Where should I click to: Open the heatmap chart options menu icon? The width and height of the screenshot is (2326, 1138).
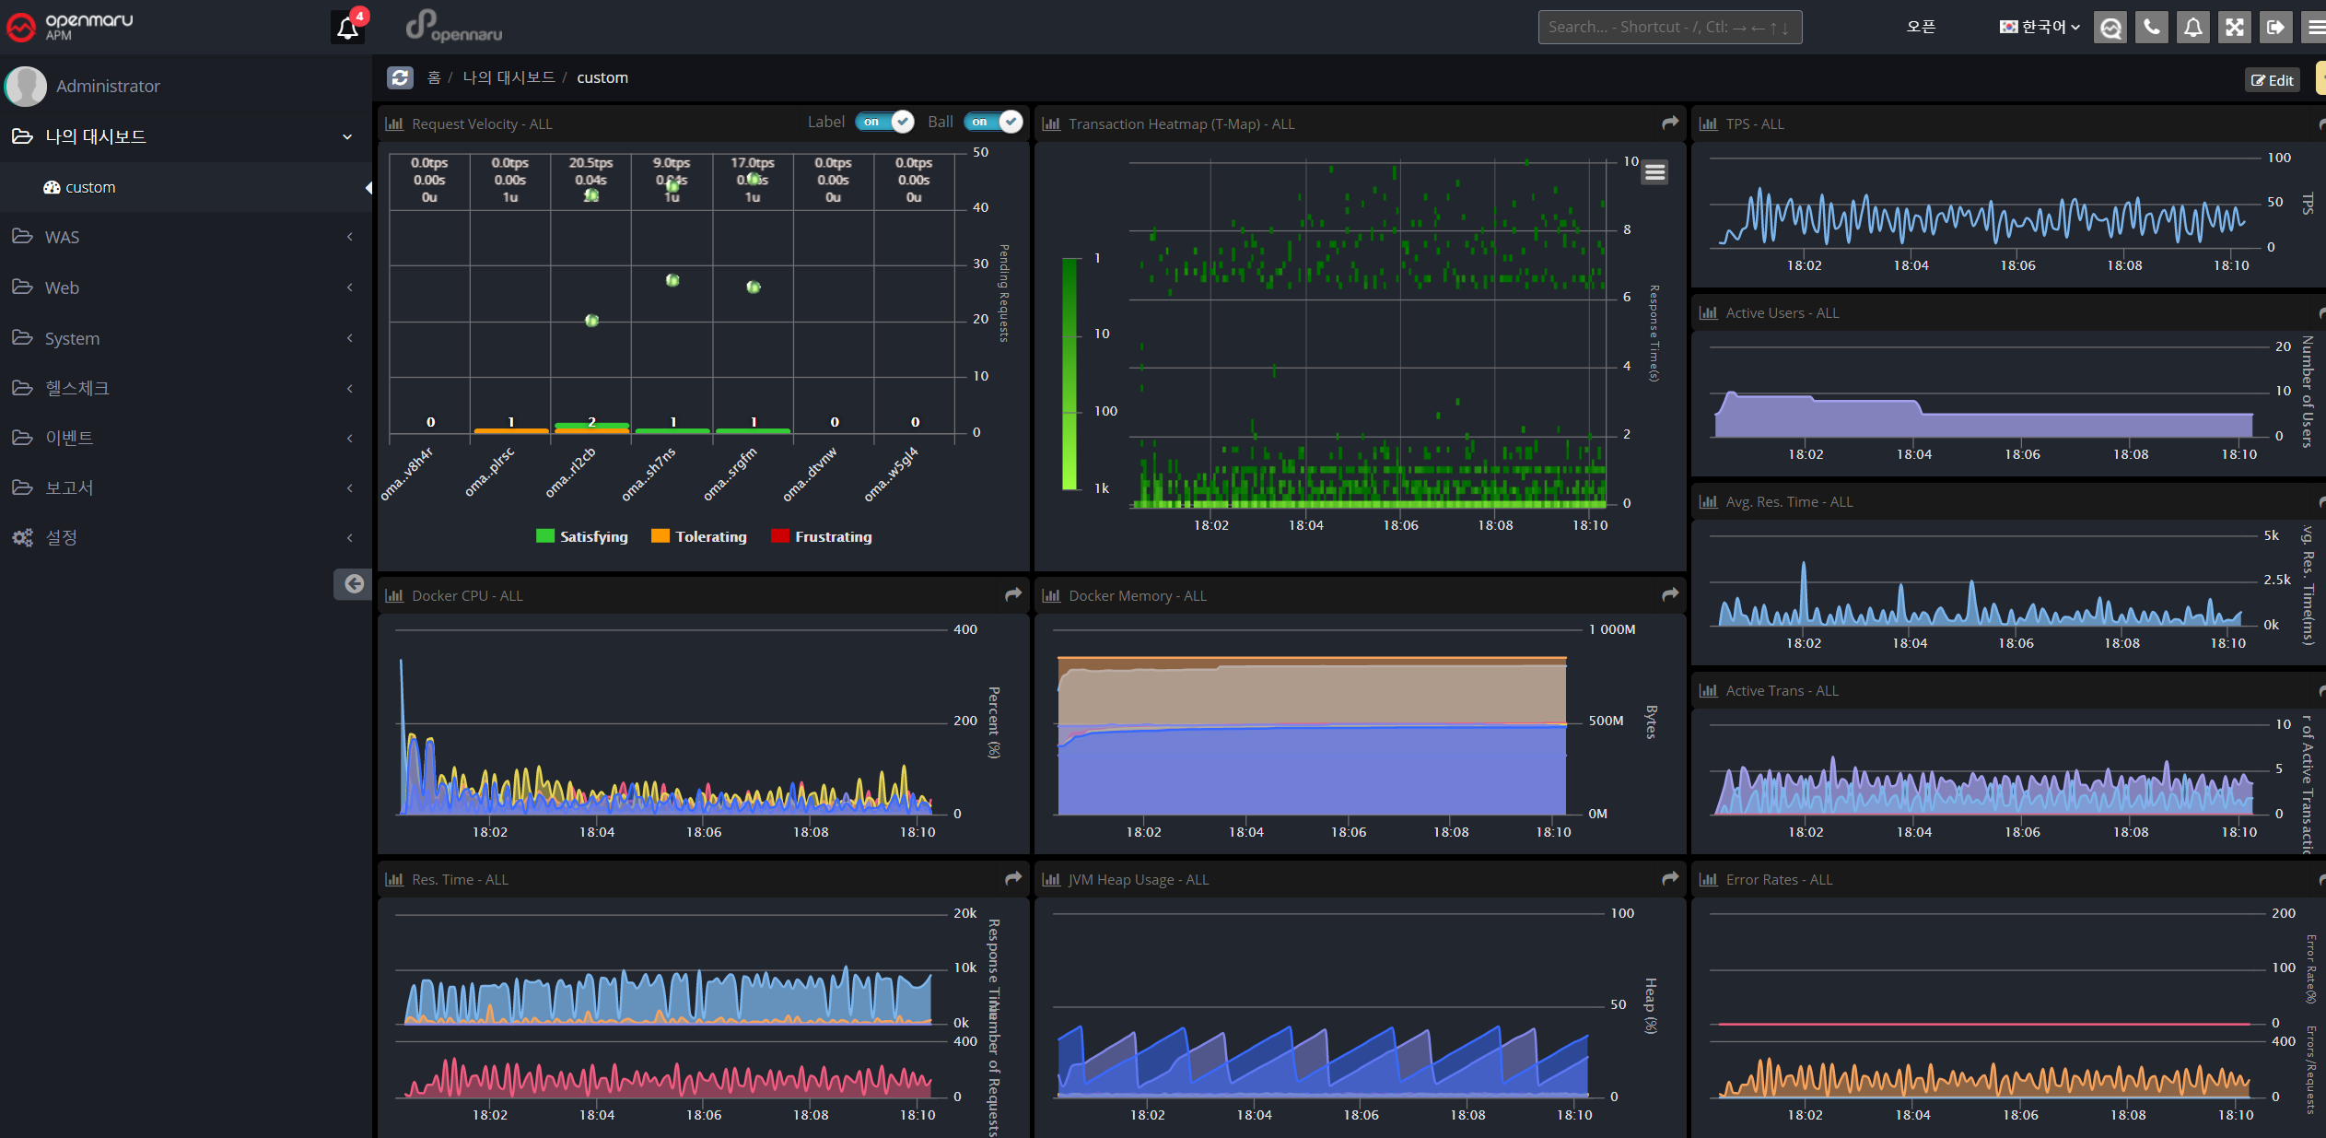click(1654, 171)
